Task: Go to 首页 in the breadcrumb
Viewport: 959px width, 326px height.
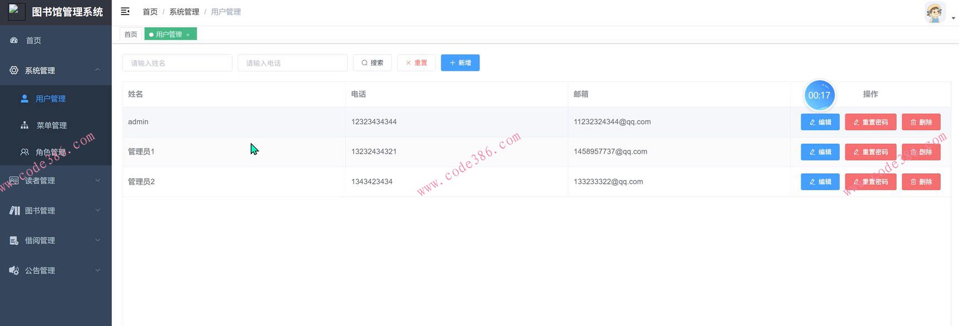Action: click(150, 12)
